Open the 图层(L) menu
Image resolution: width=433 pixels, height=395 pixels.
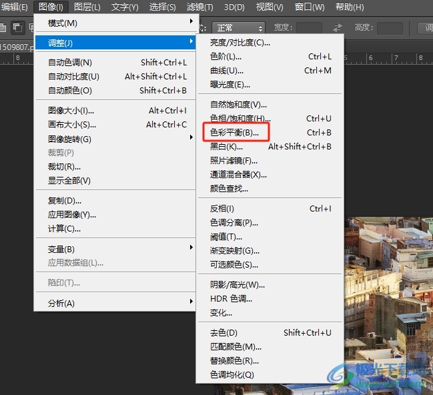(x=87, y=7)
